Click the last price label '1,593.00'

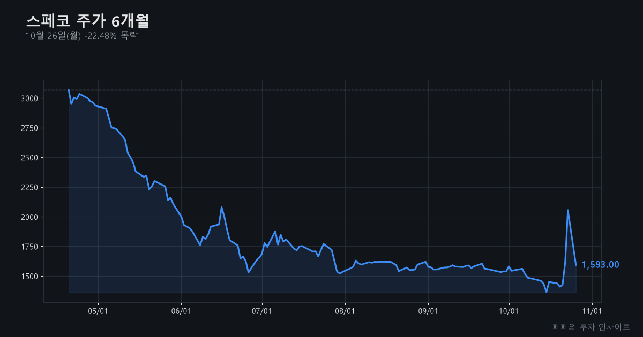tap(601, 265)
